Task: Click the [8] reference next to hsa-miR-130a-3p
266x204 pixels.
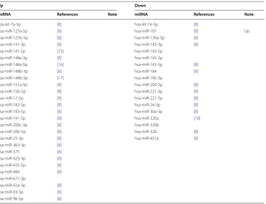Action: tap(196, 38)
